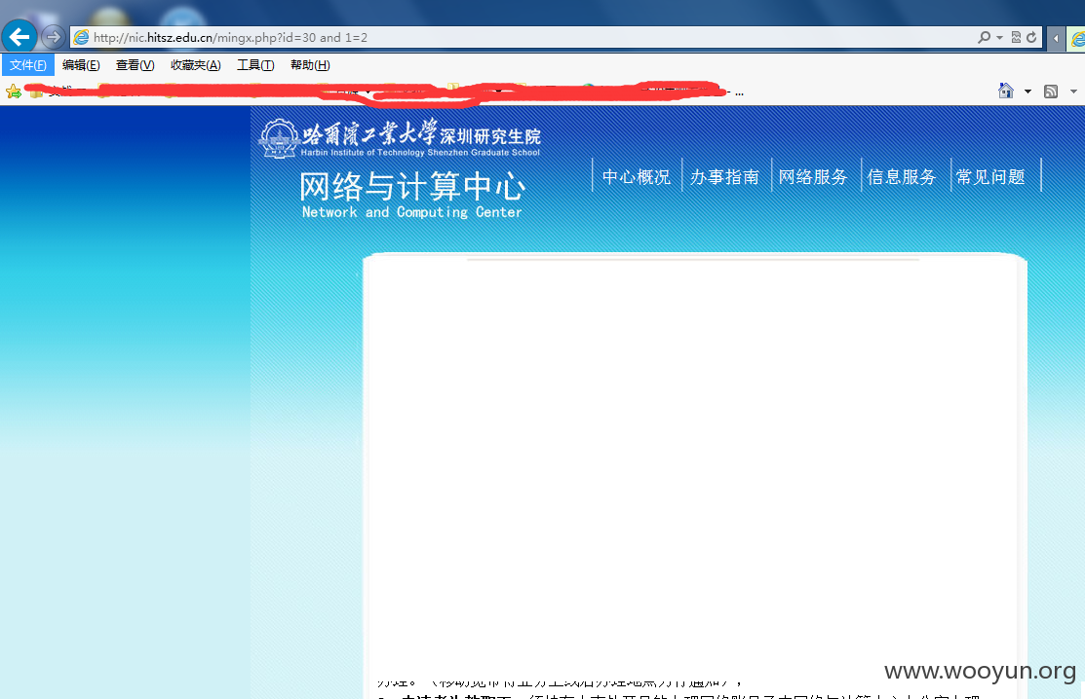Open the 文件(F) menu
This screenshot has height=699, width=1085.
point(27,65)
